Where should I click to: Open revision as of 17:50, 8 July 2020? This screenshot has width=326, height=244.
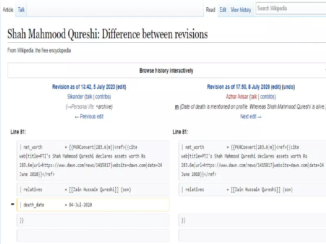[x=238, y=87]
